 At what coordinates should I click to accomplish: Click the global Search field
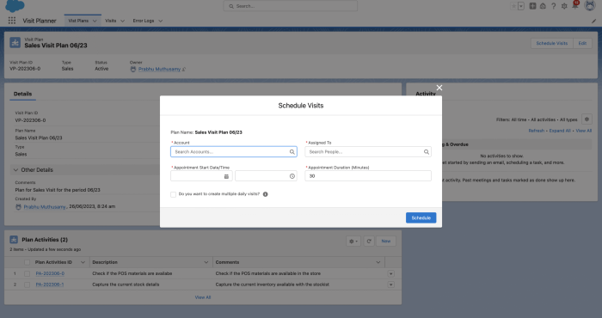pos(291,6)
